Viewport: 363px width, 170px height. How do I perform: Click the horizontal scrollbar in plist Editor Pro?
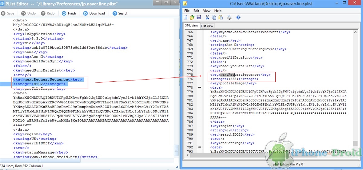pos(269,155)
